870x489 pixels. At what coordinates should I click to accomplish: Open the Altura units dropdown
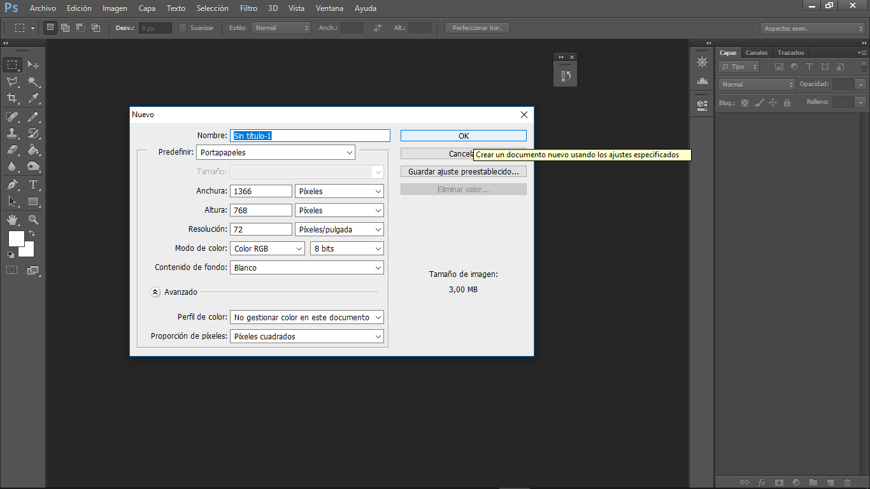[339, 210]
